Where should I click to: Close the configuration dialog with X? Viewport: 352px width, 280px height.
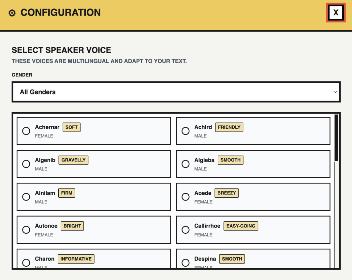pos(336,13)
